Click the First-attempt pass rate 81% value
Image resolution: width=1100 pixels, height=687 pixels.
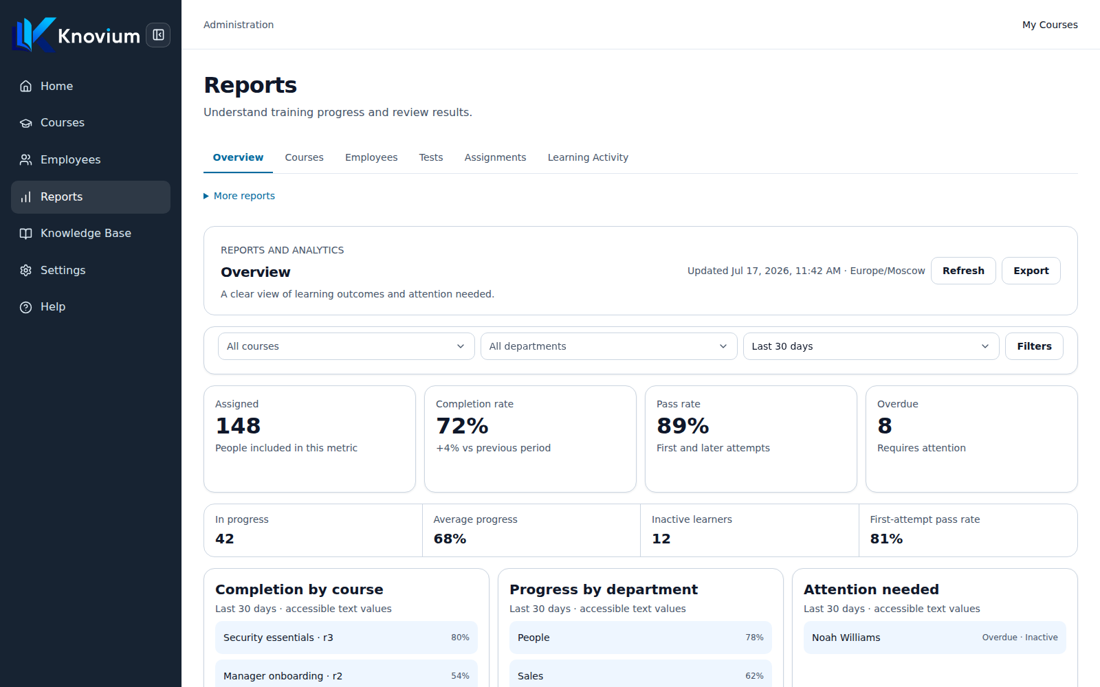click(886, 539)
